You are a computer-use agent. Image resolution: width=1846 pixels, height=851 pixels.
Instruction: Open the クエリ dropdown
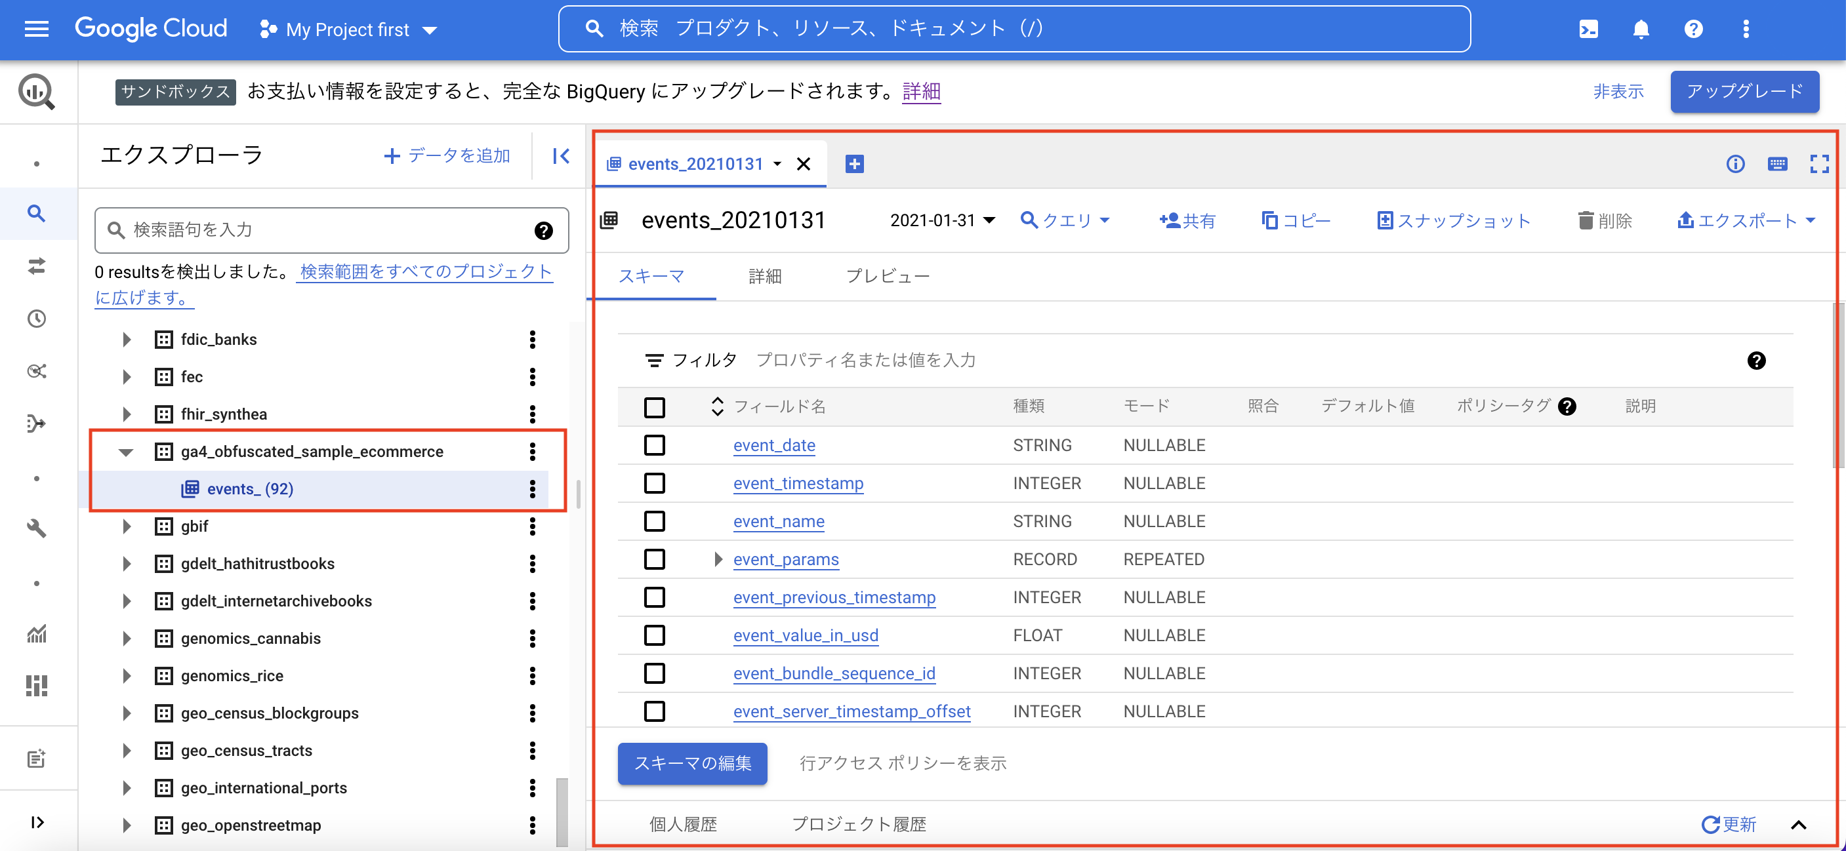(x=1065, y=220)
